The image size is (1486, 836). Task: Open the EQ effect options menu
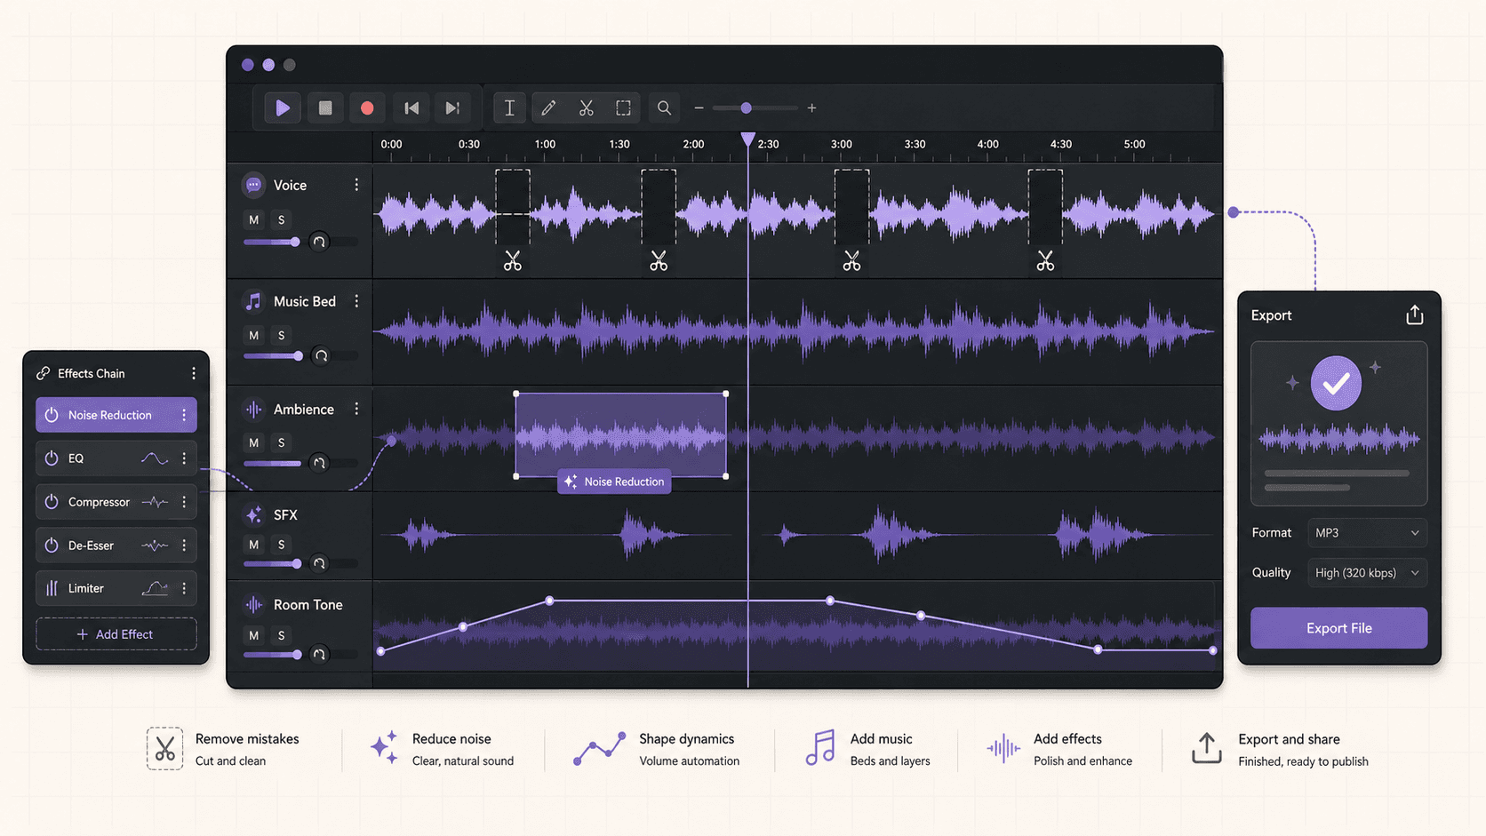(x=184, y=458)
